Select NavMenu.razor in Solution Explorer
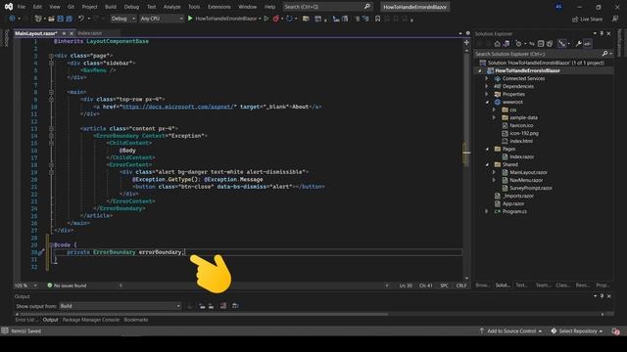 point(526,180)
